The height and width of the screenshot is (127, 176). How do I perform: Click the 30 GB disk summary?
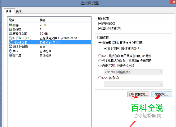(x=44, y=34)
